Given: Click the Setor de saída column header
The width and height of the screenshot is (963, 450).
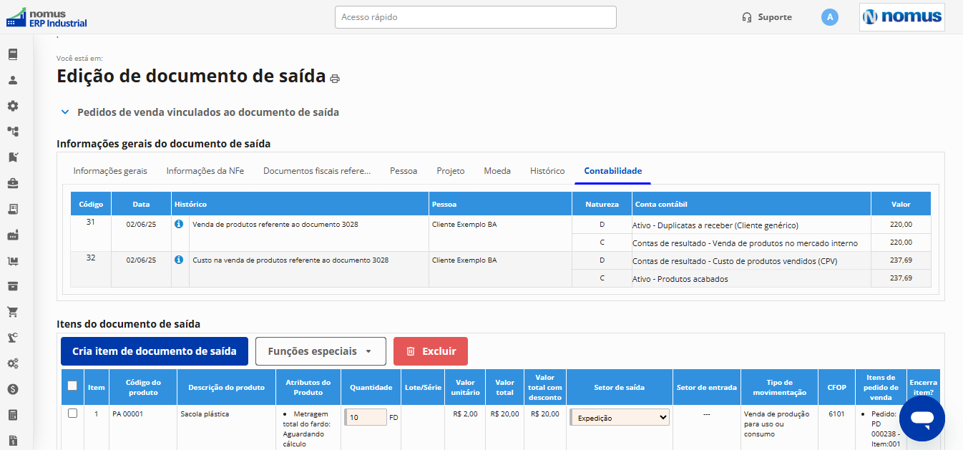Looking at the screenshot, I should (x=620, y=387).
